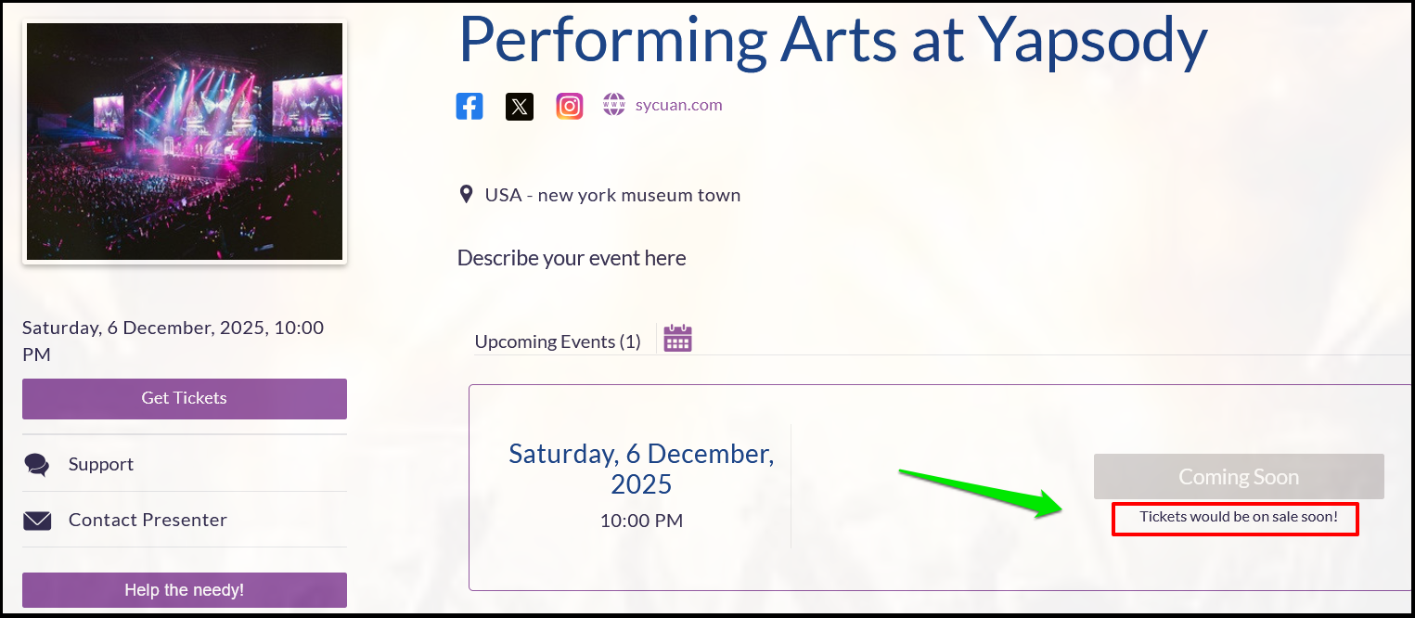Visit the sycuan.com link
Viewport: 1415px width, 618px height.
pyautogui.click(x=679, y=105)
